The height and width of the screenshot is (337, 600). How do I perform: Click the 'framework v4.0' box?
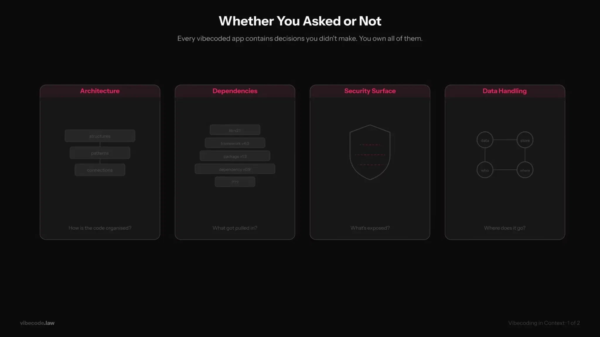pos(235,143)
